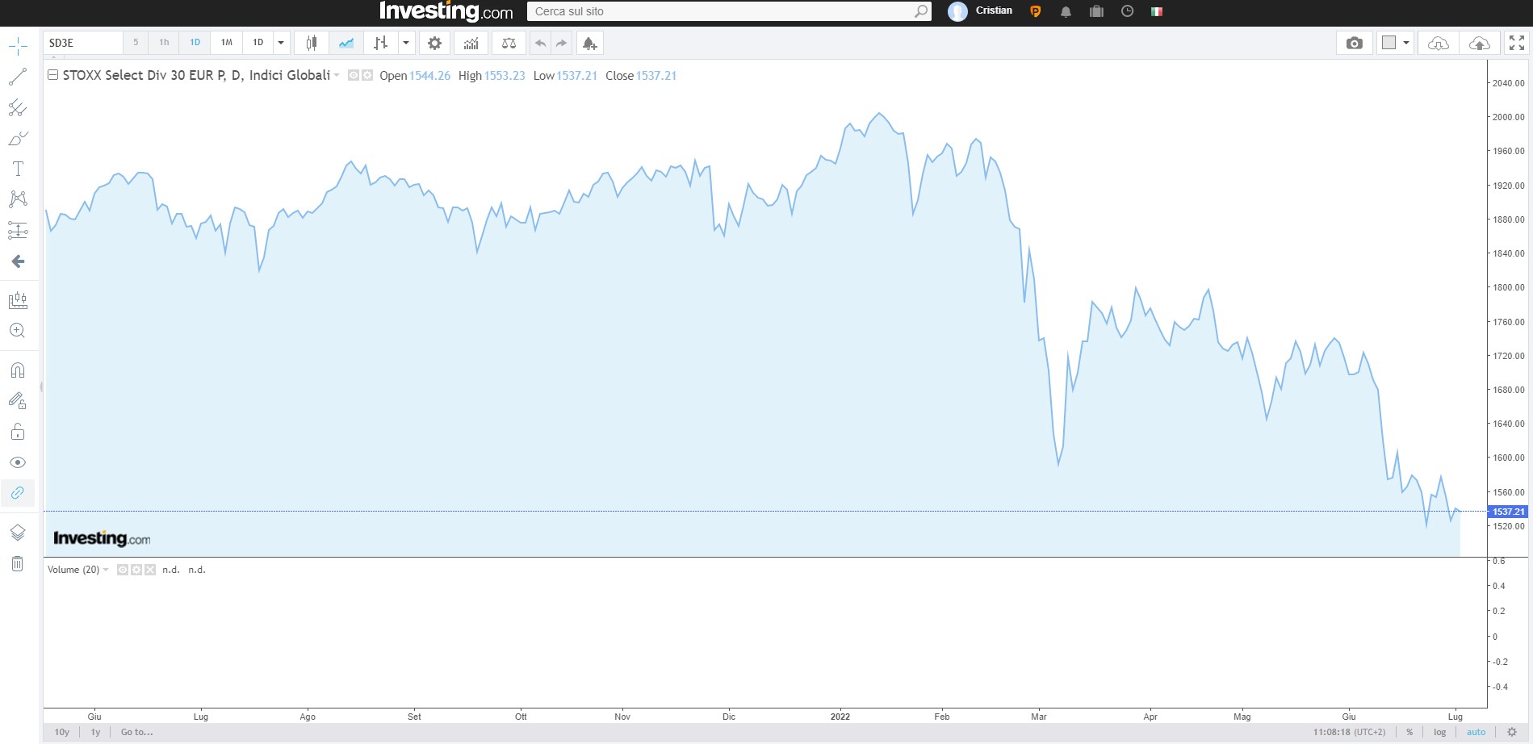Select the area chart style
The height and width of the screenshot is (744, 1533).
(346, 43)
